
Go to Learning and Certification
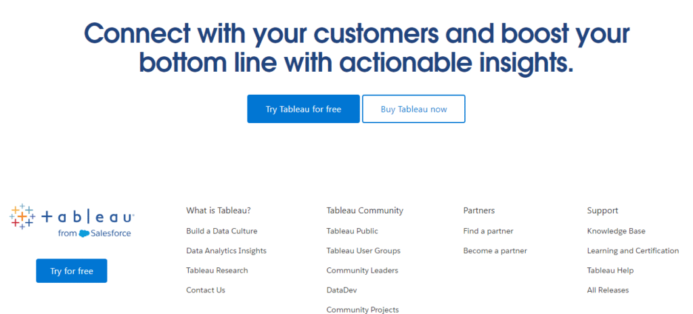[x=633, y=251]
